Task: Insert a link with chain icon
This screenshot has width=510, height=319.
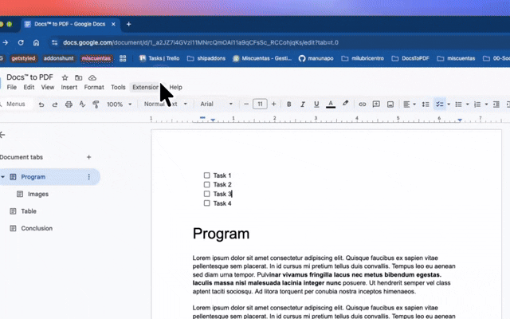Action: 362,104
